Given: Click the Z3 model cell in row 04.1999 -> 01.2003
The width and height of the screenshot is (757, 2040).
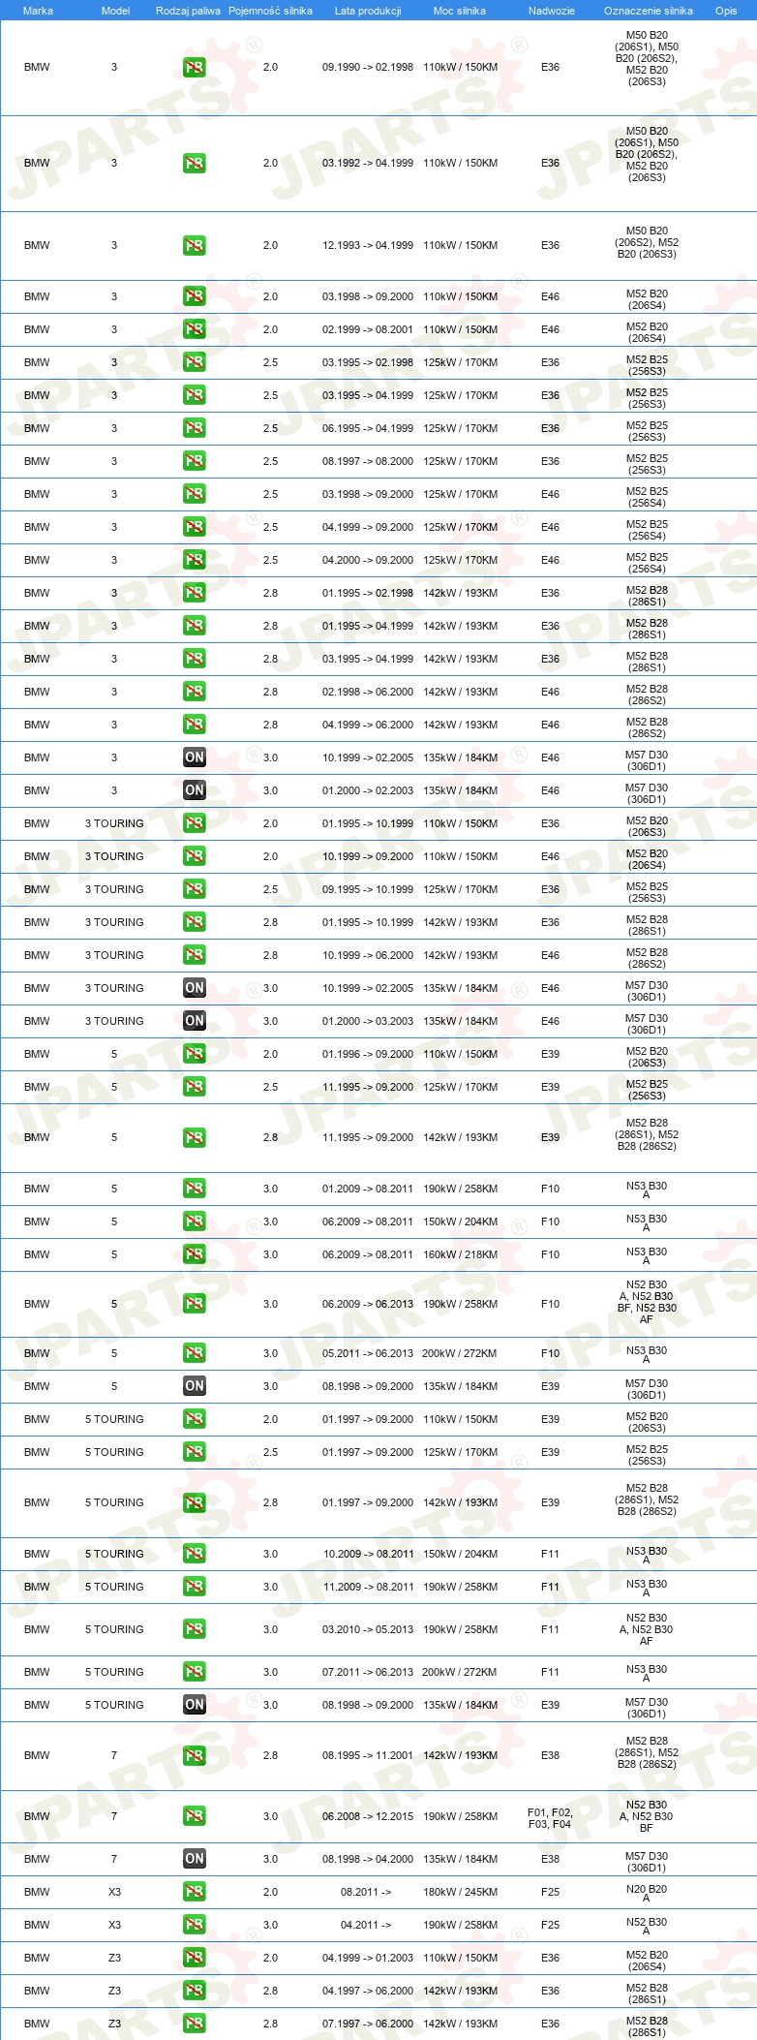Looking at the screenshot, I should click(x=114, y=1959).
